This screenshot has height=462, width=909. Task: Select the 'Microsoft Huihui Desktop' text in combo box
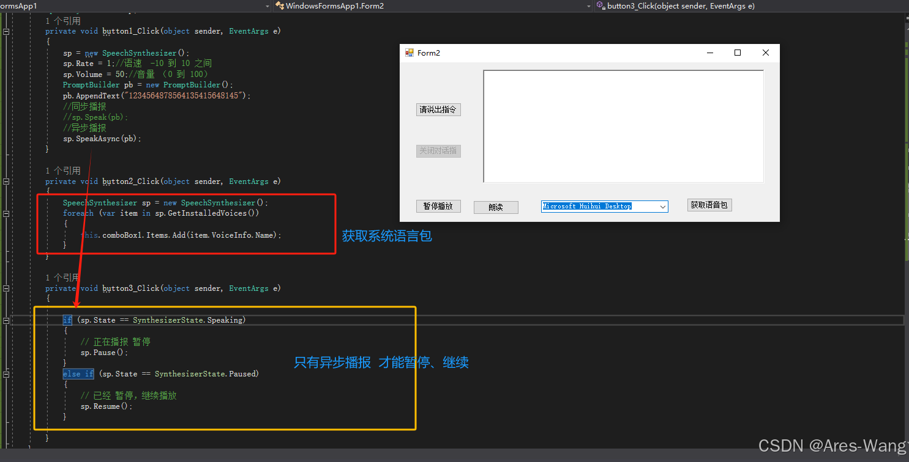586,207
